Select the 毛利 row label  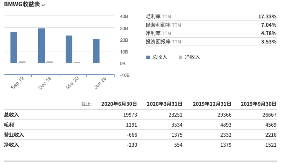pyautogui.click(x=9, y=125)
